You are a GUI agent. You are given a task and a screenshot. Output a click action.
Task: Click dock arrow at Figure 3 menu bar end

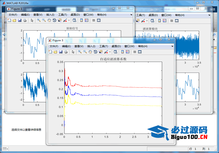coord(172,46)
